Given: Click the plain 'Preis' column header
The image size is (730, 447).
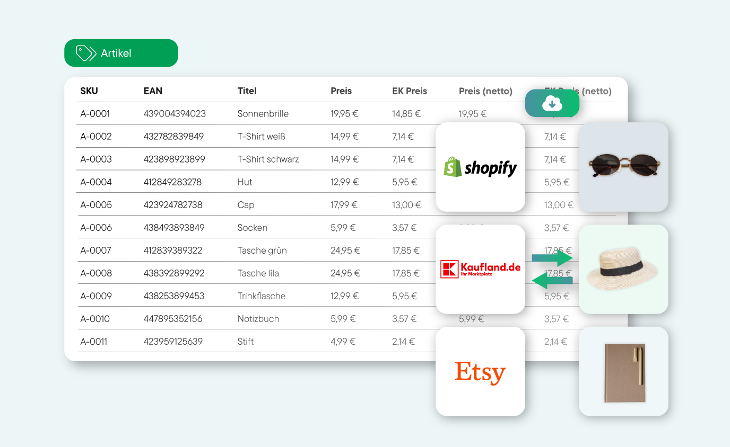Looking at the screenshot, I should 341,91.
